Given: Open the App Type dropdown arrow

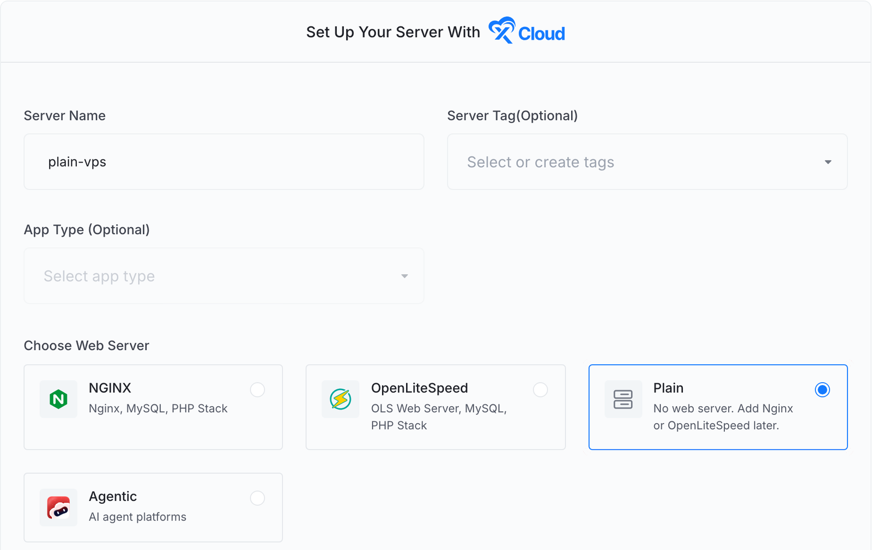Looking at the screenshot, I should click(404, 276).
